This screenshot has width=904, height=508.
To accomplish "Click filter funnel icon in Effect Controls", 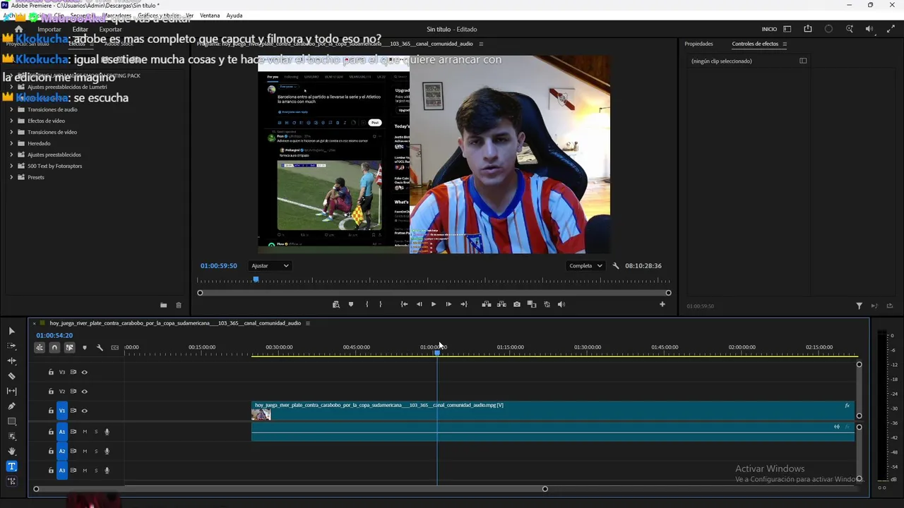I will pyautogui.click(x=859, y=306).
